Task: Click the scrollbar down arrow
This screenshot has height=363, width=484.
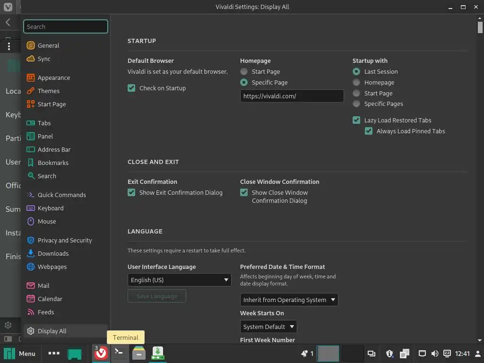Action: coord(480,340)
